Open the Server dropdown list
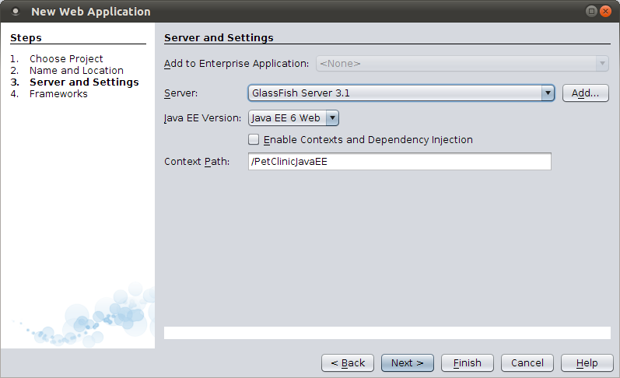620x378 pixels. 548,93
